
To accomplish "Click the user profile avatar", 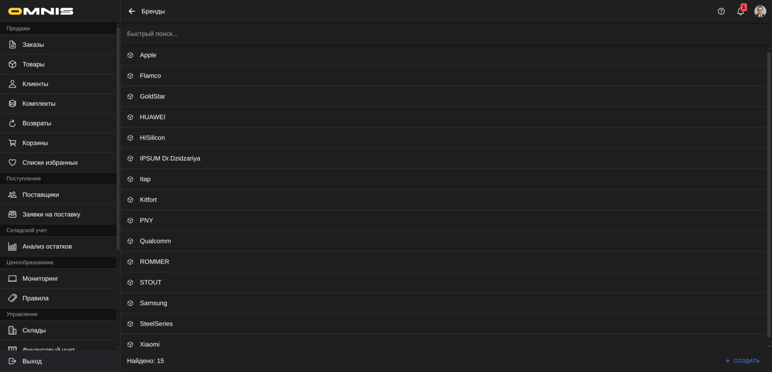I will click(760, 11).
